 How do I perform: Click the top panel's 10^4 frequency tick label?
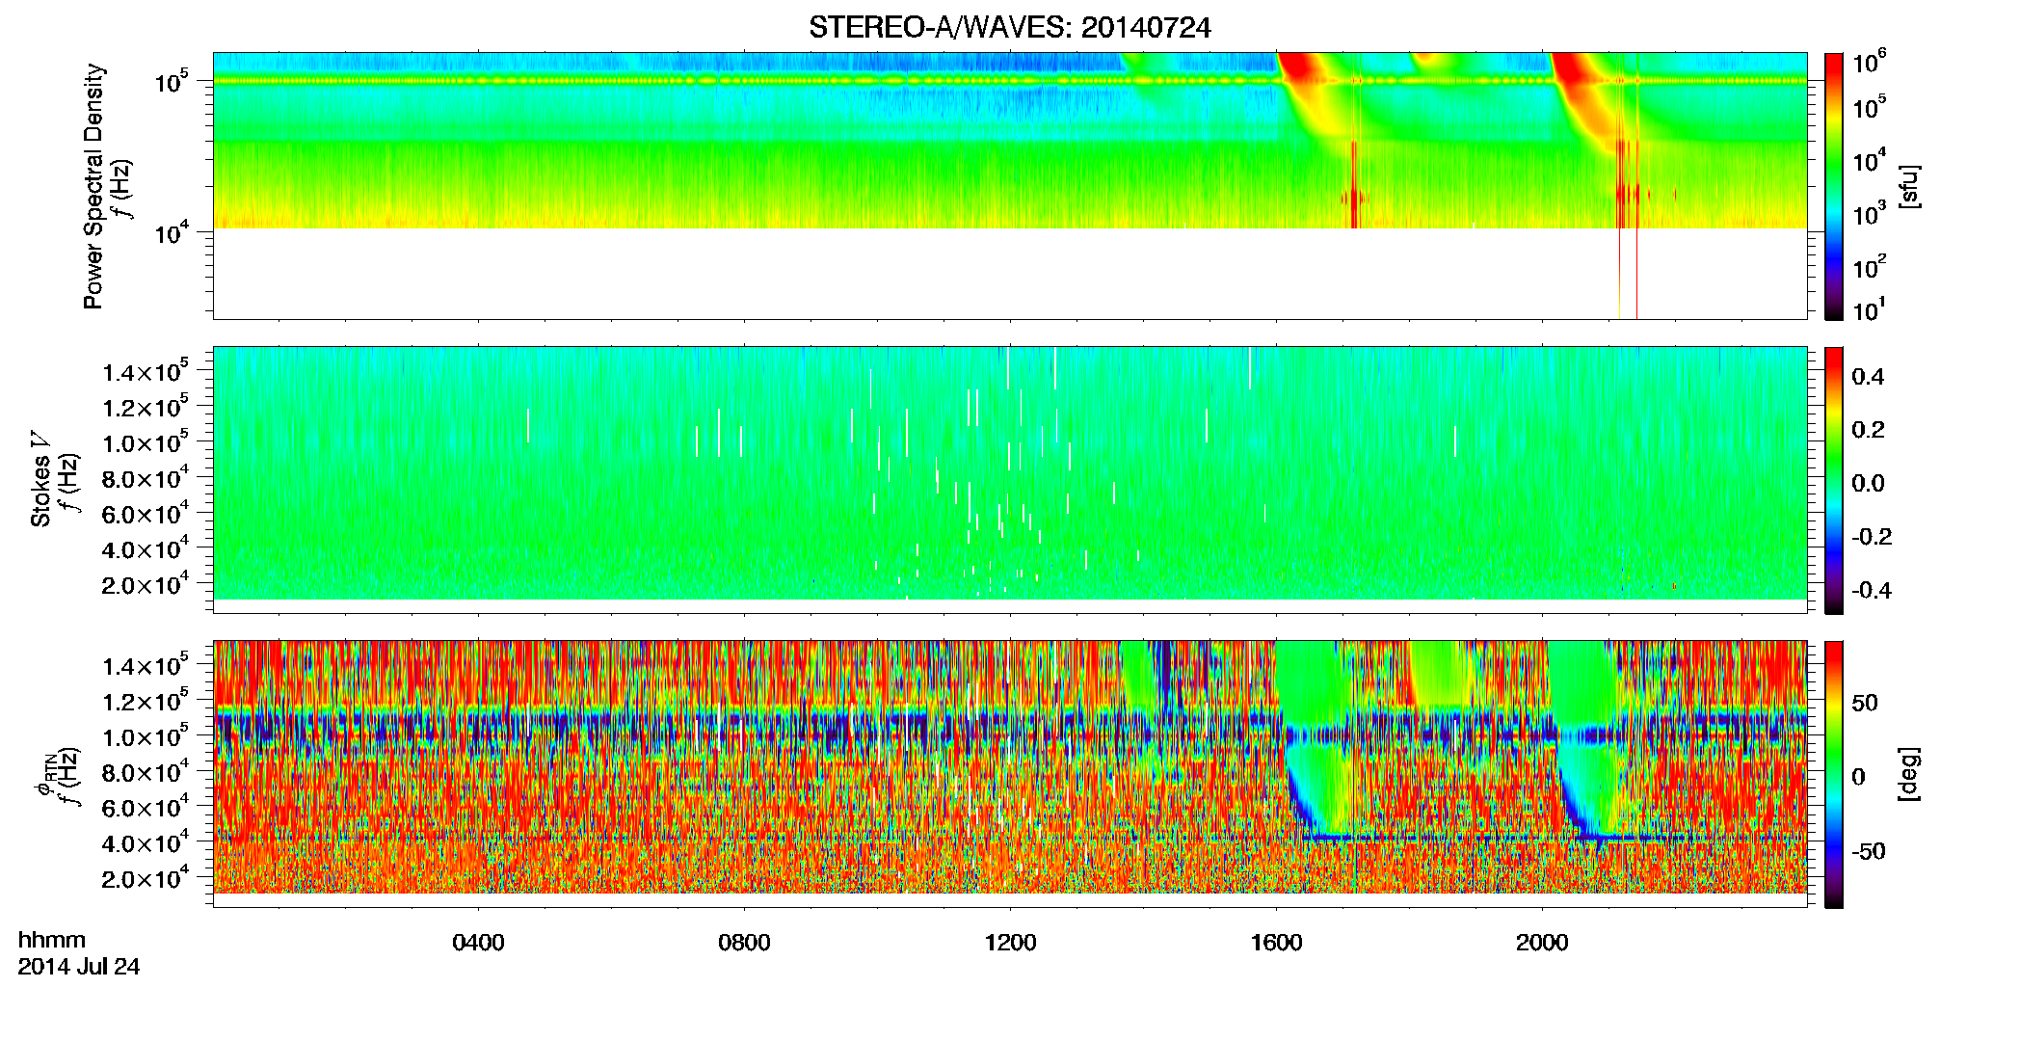(172, 231)
